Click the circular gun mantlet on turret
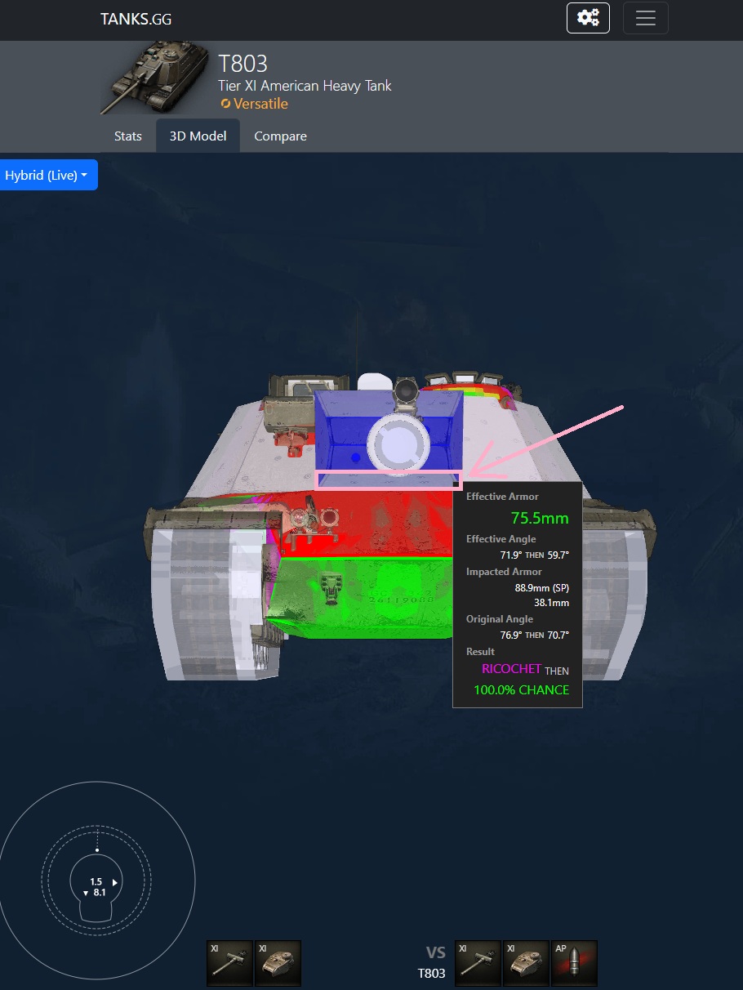Image resolution: width=743 pixels, height=990 pixels. (398, 444)
